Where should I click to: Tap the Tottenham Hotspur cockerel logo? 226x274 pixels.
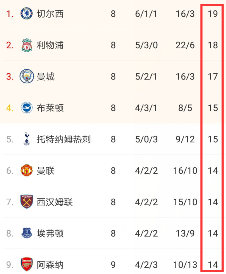tap(27, 139)
